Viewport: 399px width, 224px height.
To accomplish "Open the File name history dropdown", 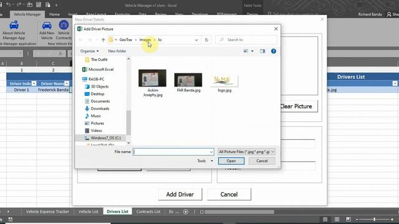I will pyautogui.click(x=211, y=152).
